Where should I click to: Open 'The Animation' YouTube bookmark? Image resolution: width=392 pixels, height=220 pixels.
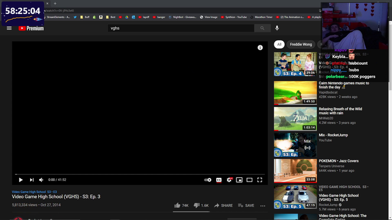click(290, 17)
